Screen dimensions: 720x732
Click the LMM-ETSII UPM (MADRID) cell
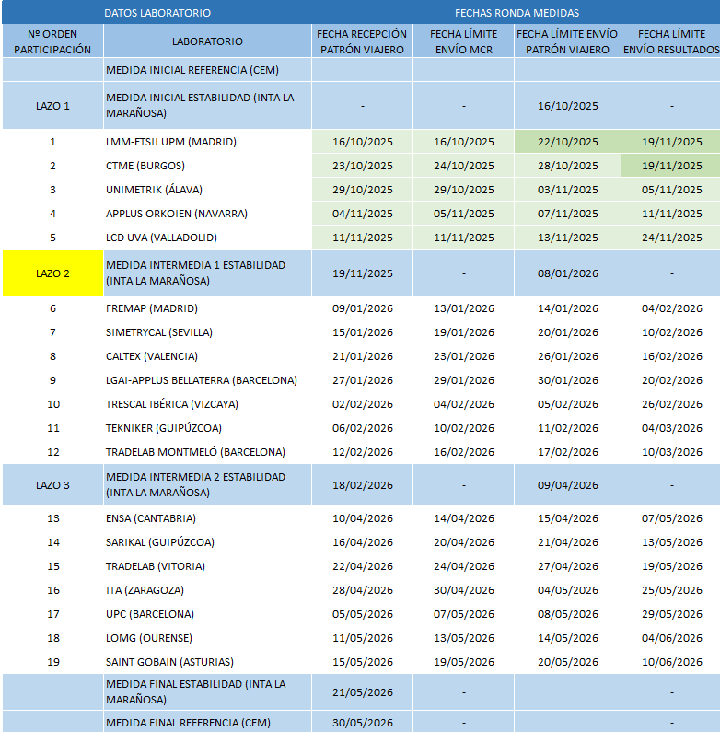click(x=171, y=142)
